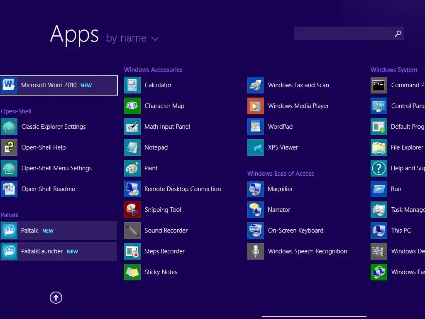425x319 pixels.
Task: Click the 'Math Input Panel' label
Action: coord(167,127)
